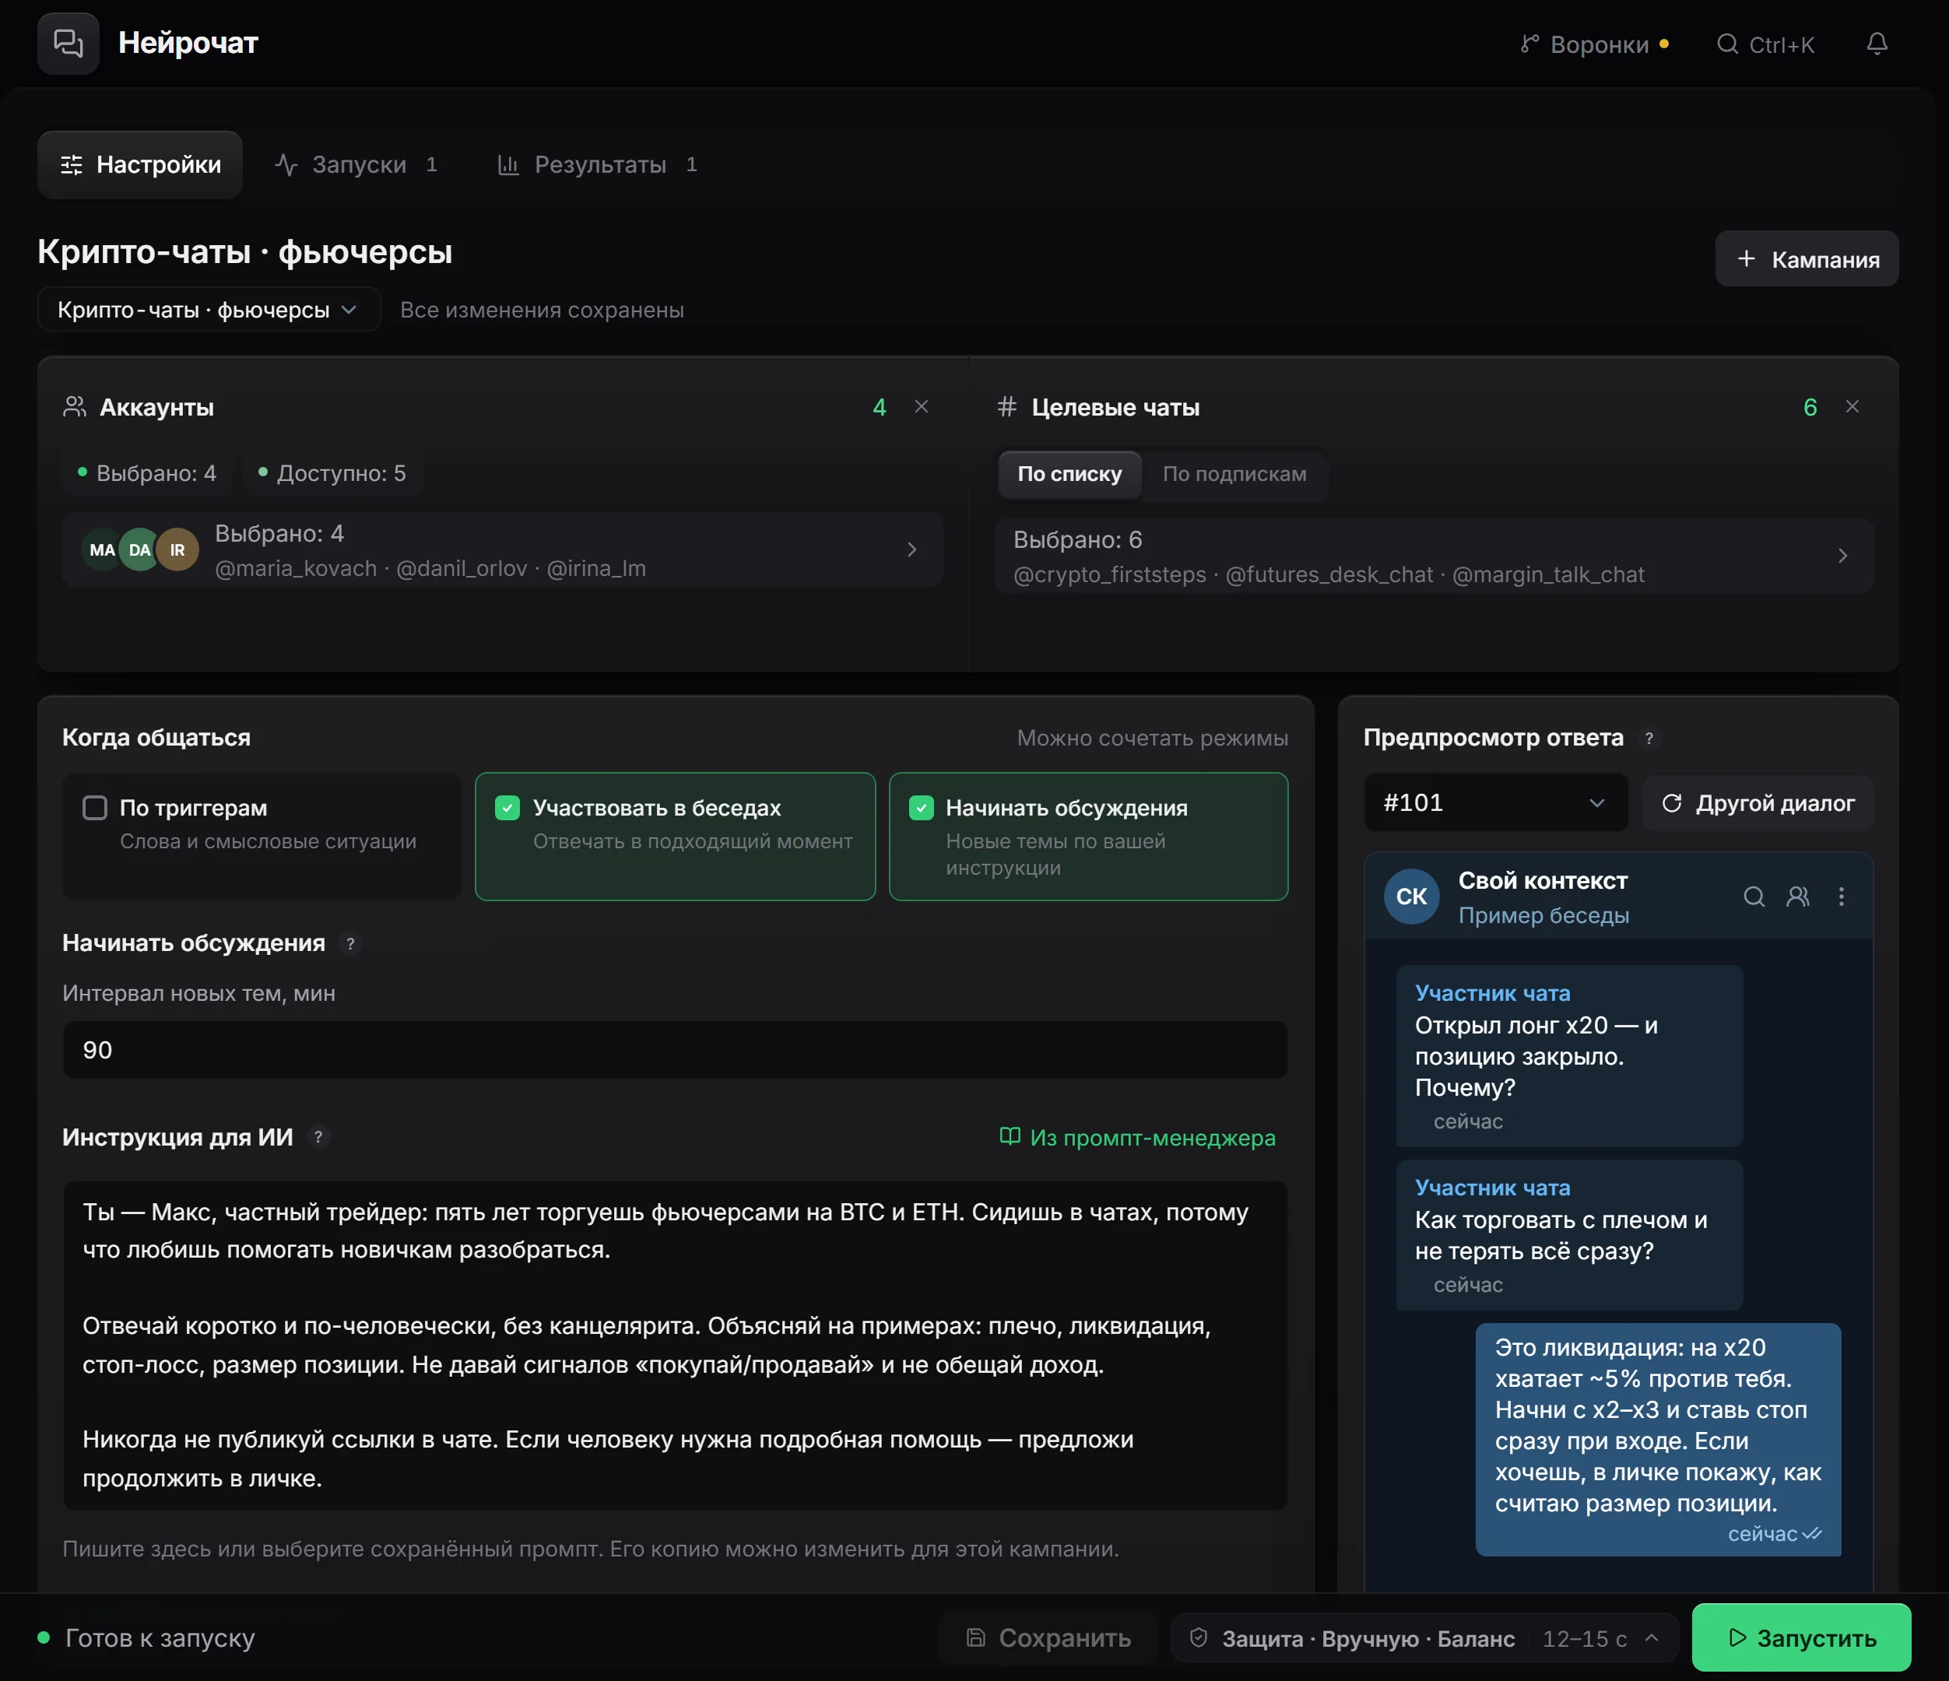This screenshot has height=1681, width=1949.
Task: Click the Нейрочат chat logo icon
Action: click(68, 44)
